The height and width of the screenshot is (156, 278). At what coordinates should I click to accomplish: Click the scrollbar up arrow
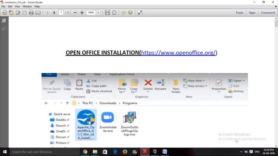(276, 18)
